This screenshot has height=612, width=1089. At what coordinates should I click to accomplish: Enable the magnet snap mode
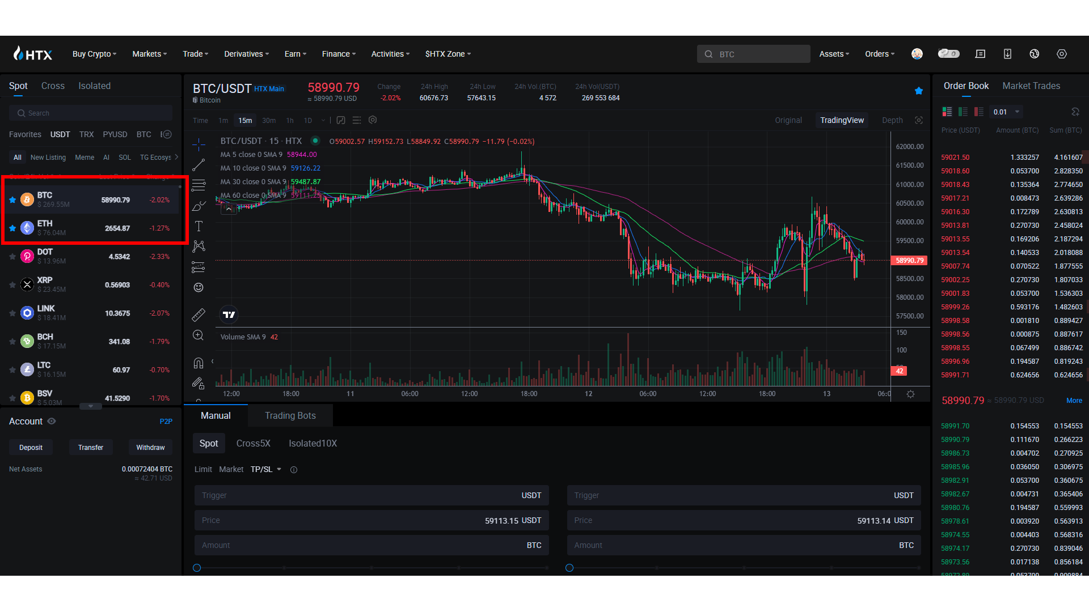click(199, 363)
